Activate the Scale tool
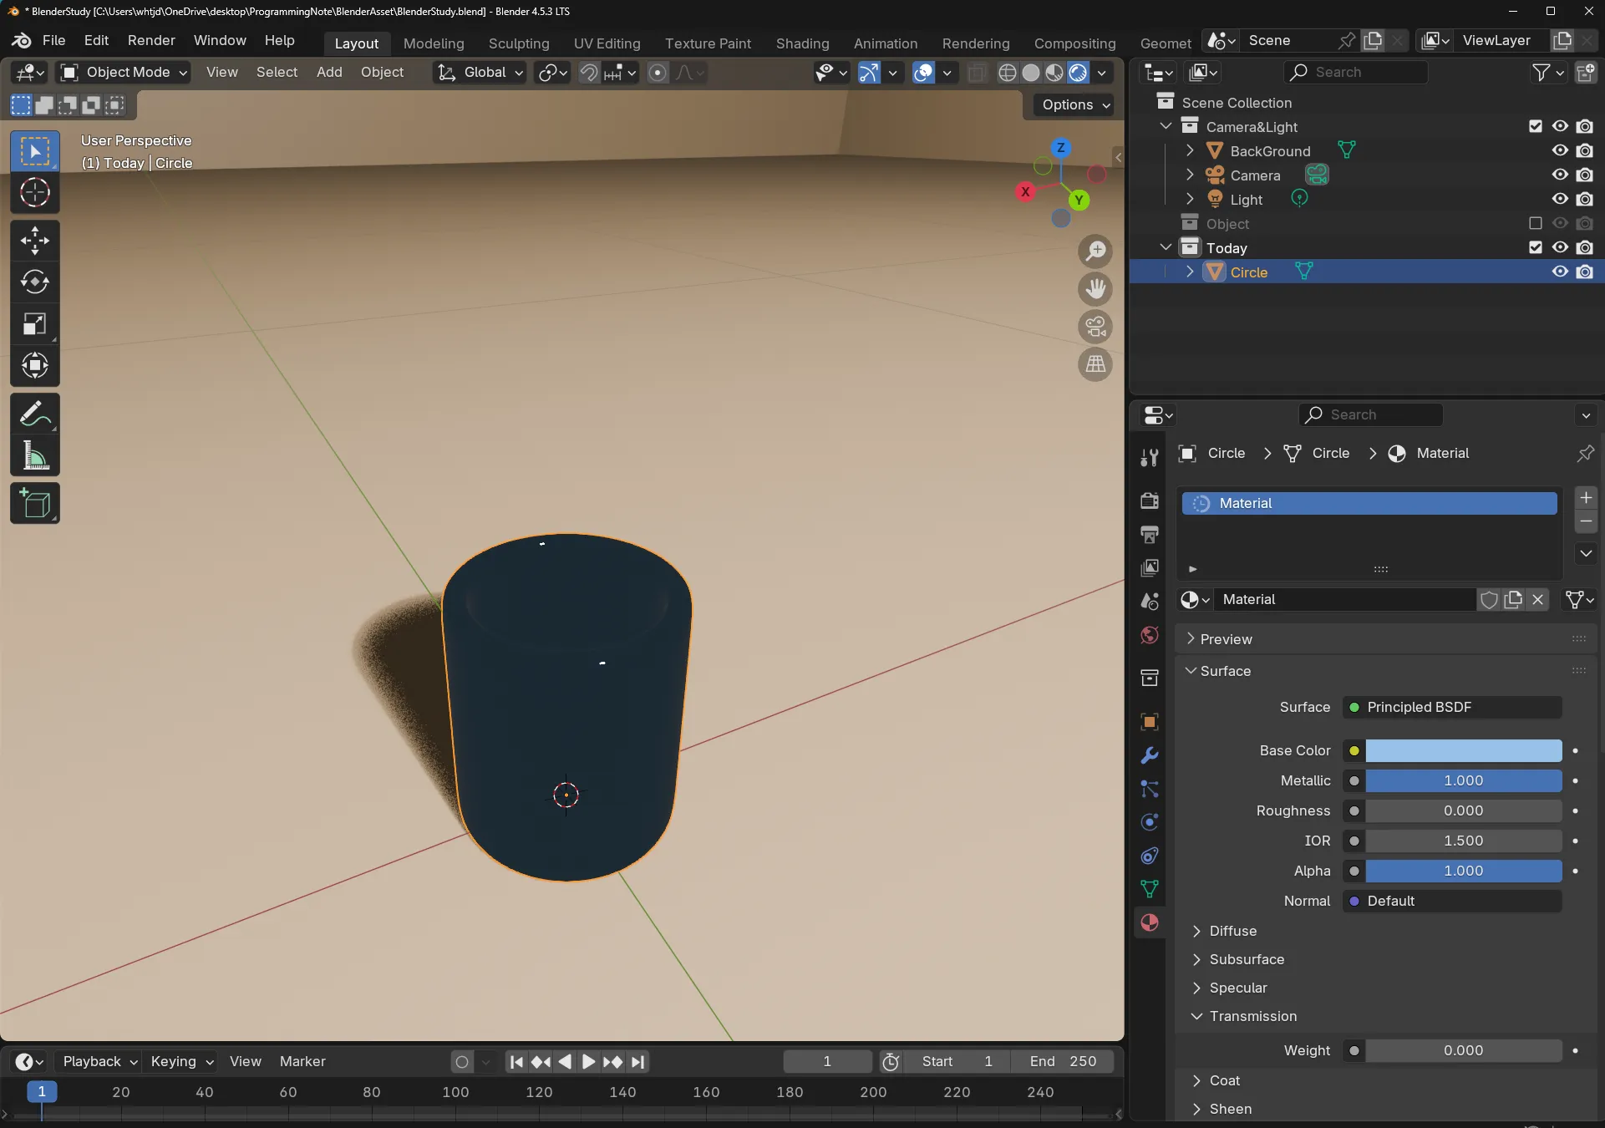The image size is (1605, 1128). [34, 324]
